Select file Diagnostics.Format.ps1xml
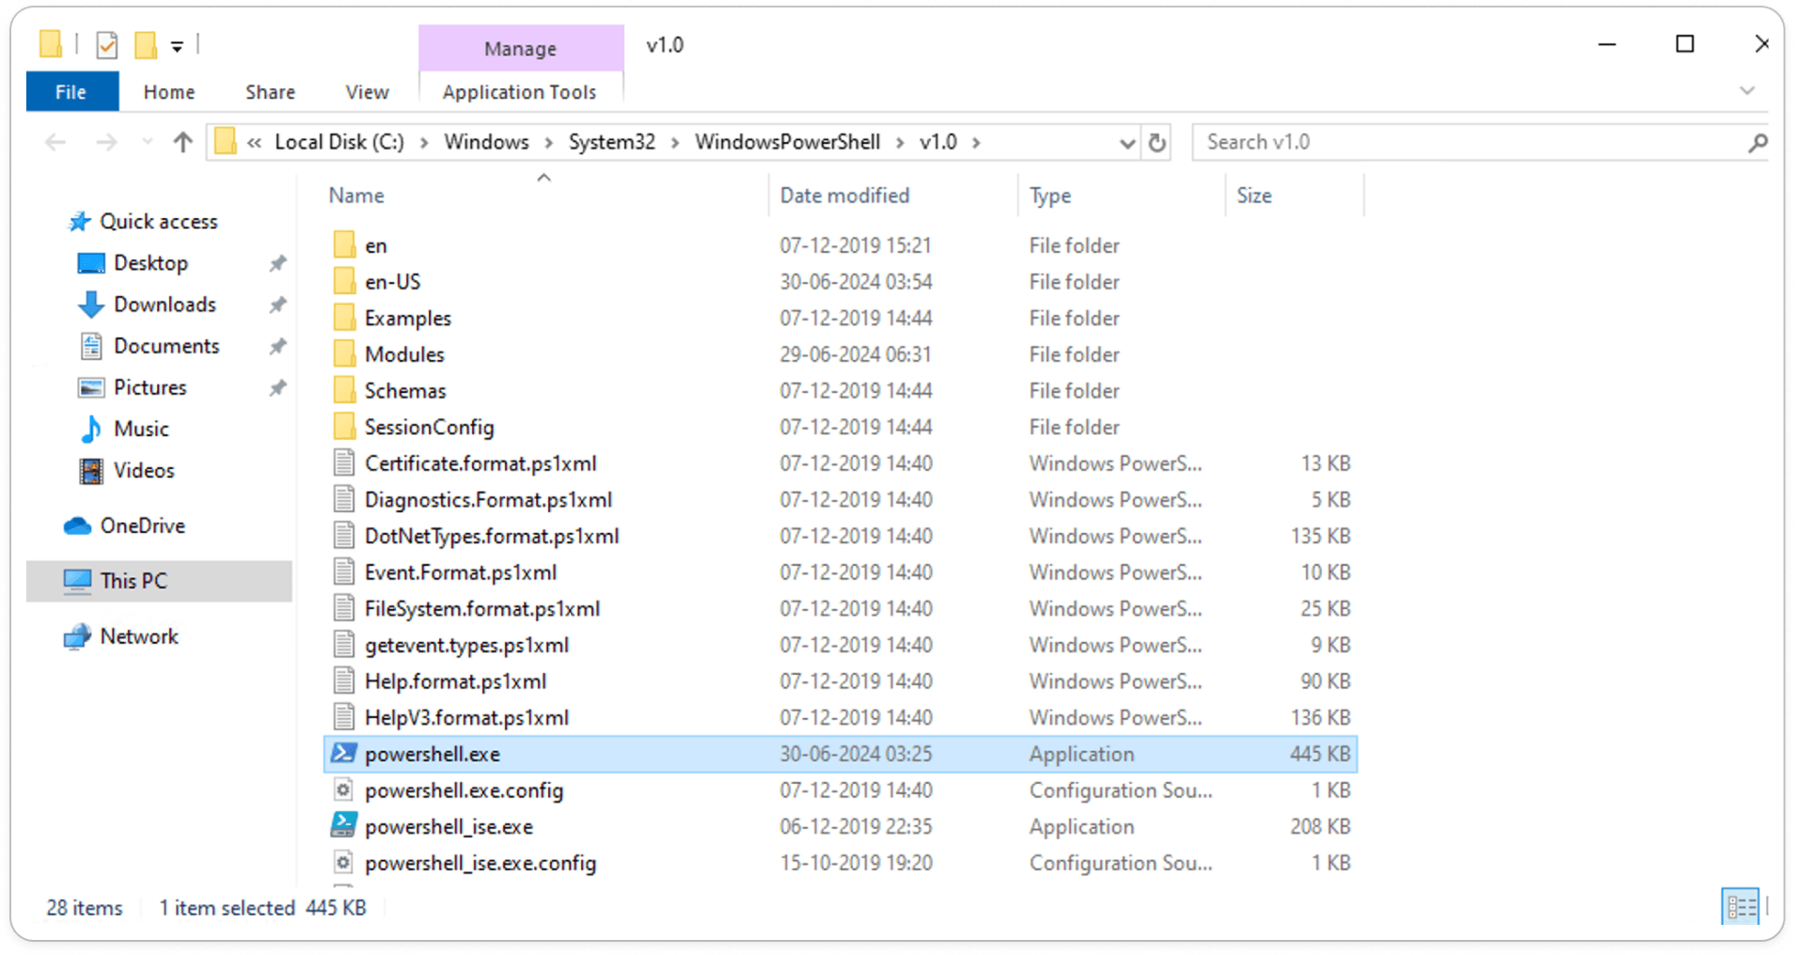The width and height of the screenshot is (1795, 955). point(488,500)
